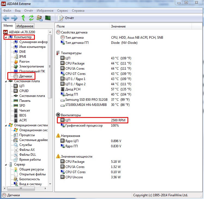Collapse the Операционная система tree group
The height and width of the screenshot is (199, 204).
pyautogui.click(x=6, y=125)
